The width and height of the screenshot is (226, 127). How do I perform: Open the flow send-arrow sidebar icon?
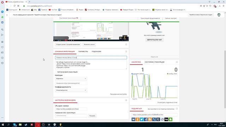[2, 35]
